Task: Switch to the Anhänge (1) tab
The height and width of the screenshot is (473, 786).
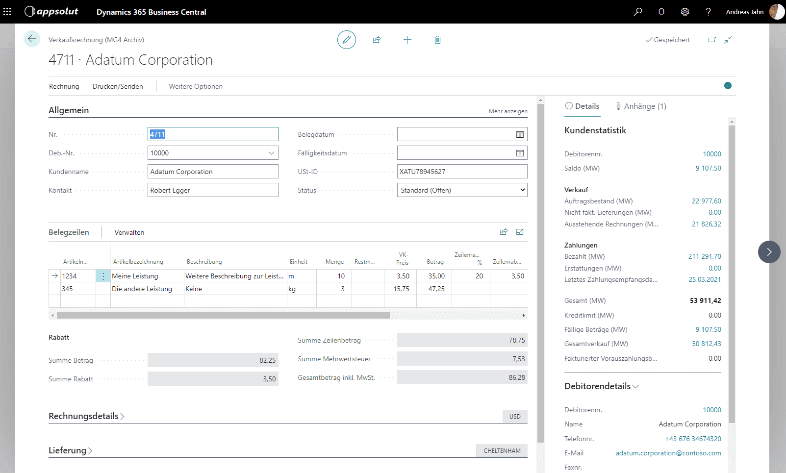Action: click(641, 106)
